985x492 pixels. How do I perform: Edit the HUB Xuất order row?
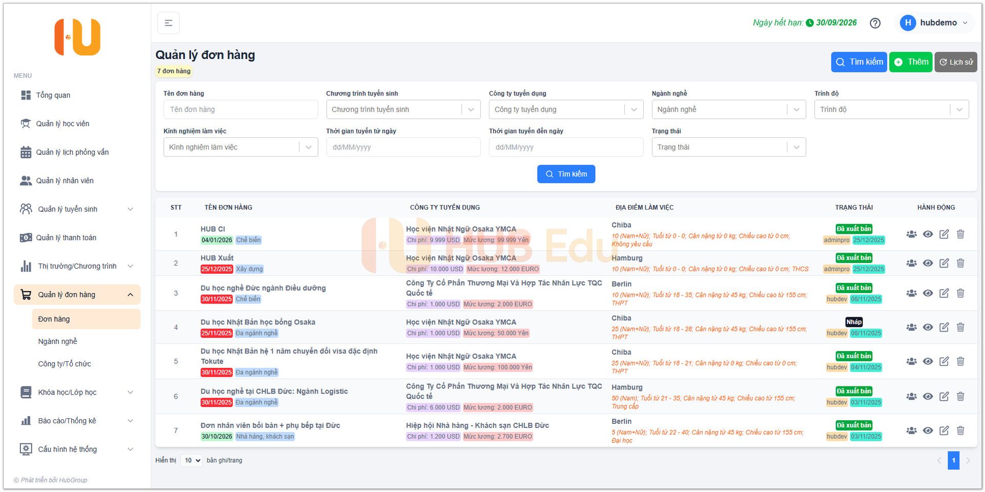[944, 263]
